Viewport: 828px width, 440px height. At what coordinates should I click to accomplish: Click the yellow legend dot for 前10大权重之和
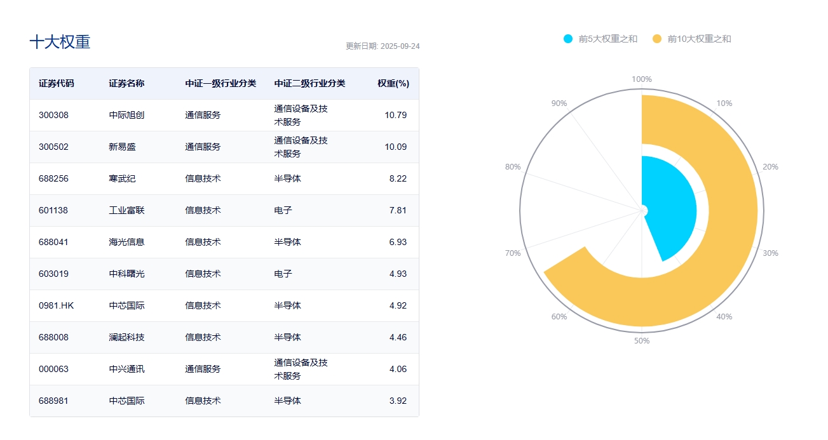[x=657, y=39]
